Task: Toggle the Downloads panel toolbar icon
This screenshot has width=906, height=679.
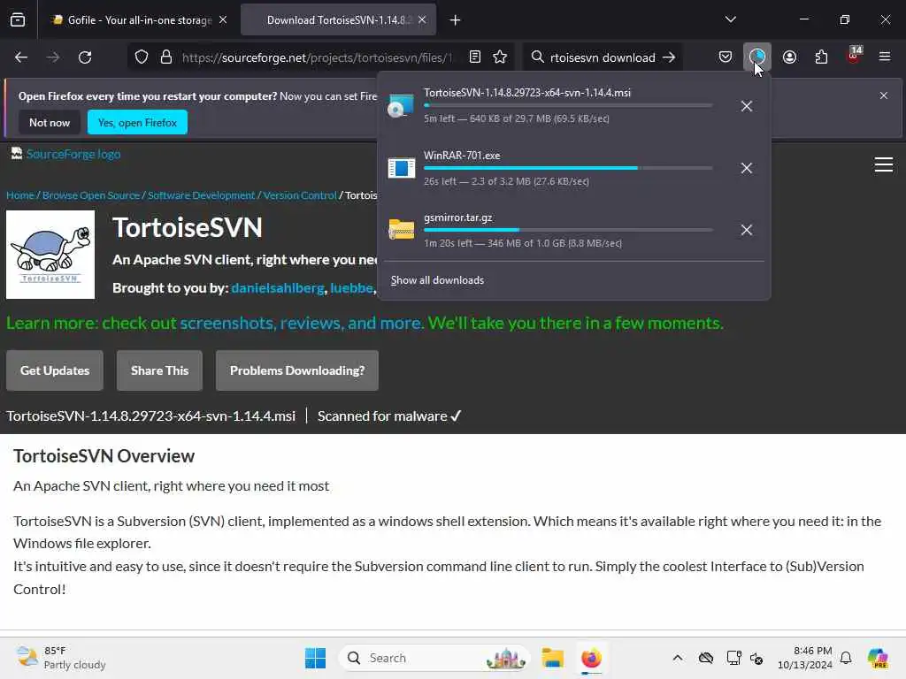Action: (757, 57)
